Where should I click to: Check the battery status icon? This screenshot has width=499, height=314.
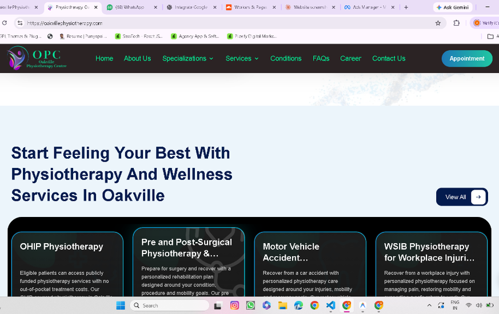coord(490,305)
